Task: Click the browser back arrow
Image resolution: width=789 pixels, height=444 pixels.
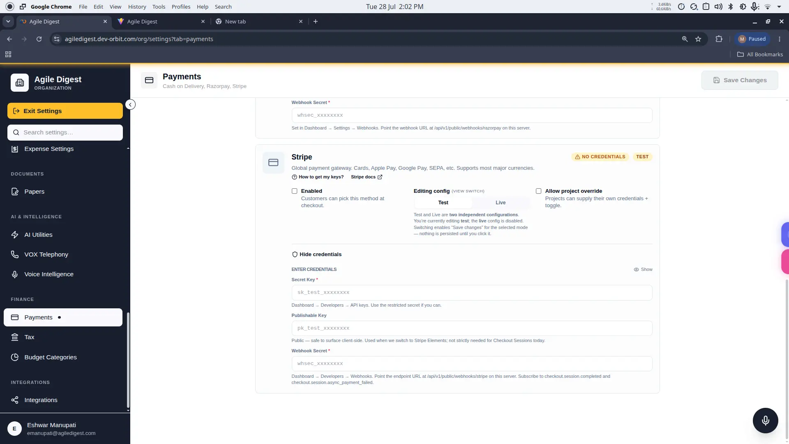Action: [9, 39]
